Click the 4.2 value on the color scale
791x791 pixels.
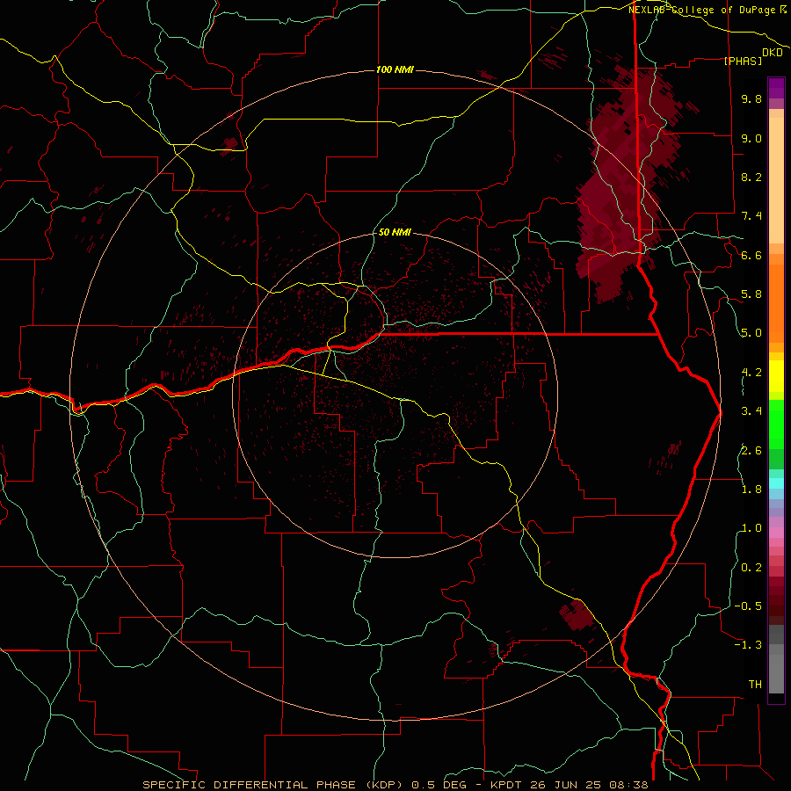(751, 373)
